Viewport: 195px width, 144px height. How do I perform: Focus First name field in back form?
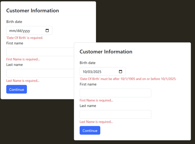[x=40, y=52]
